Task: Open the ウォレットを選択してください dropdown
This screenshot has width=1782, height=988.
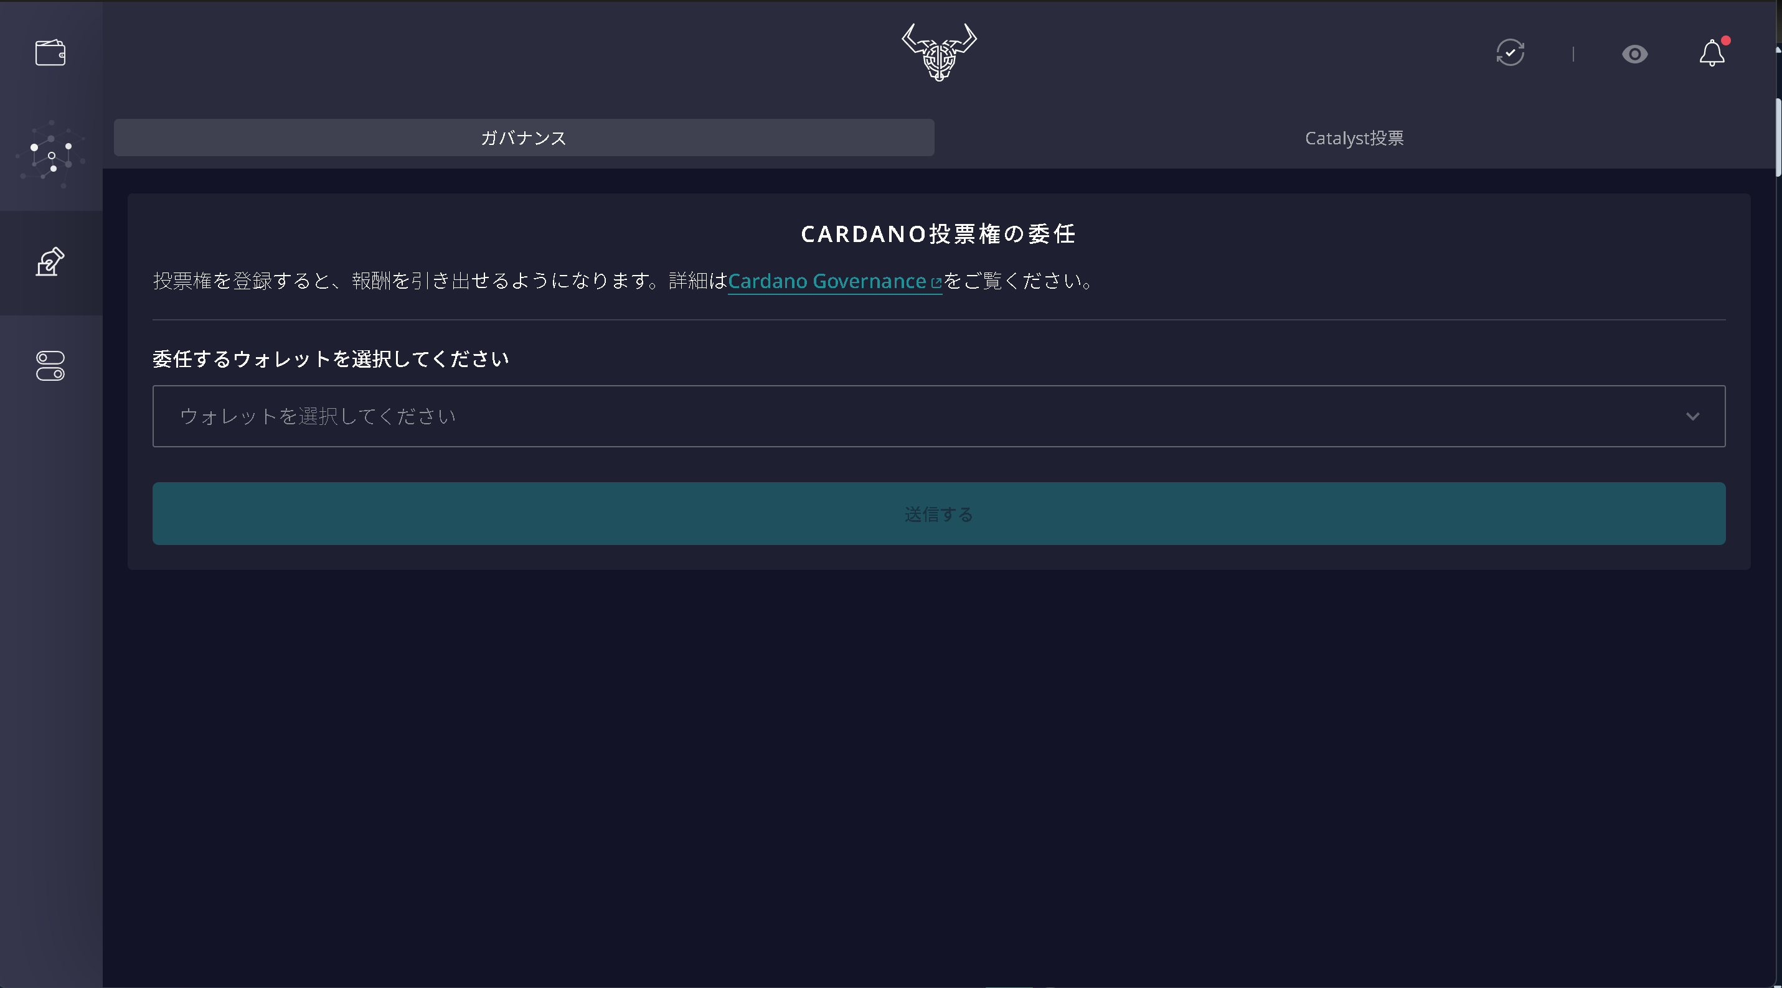Action: (x=939, y=416)
